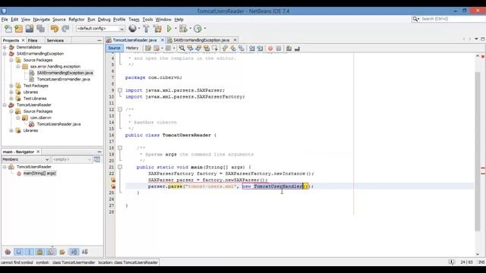Open the Team menu
The width and height of the screenshot is (486, 273).
click(134, 20)
